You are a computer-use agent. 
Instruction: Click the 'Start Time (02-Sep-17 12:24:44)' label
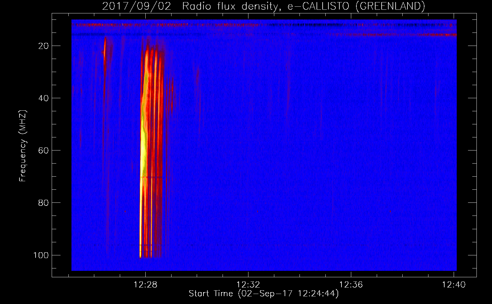coord(264,294)
